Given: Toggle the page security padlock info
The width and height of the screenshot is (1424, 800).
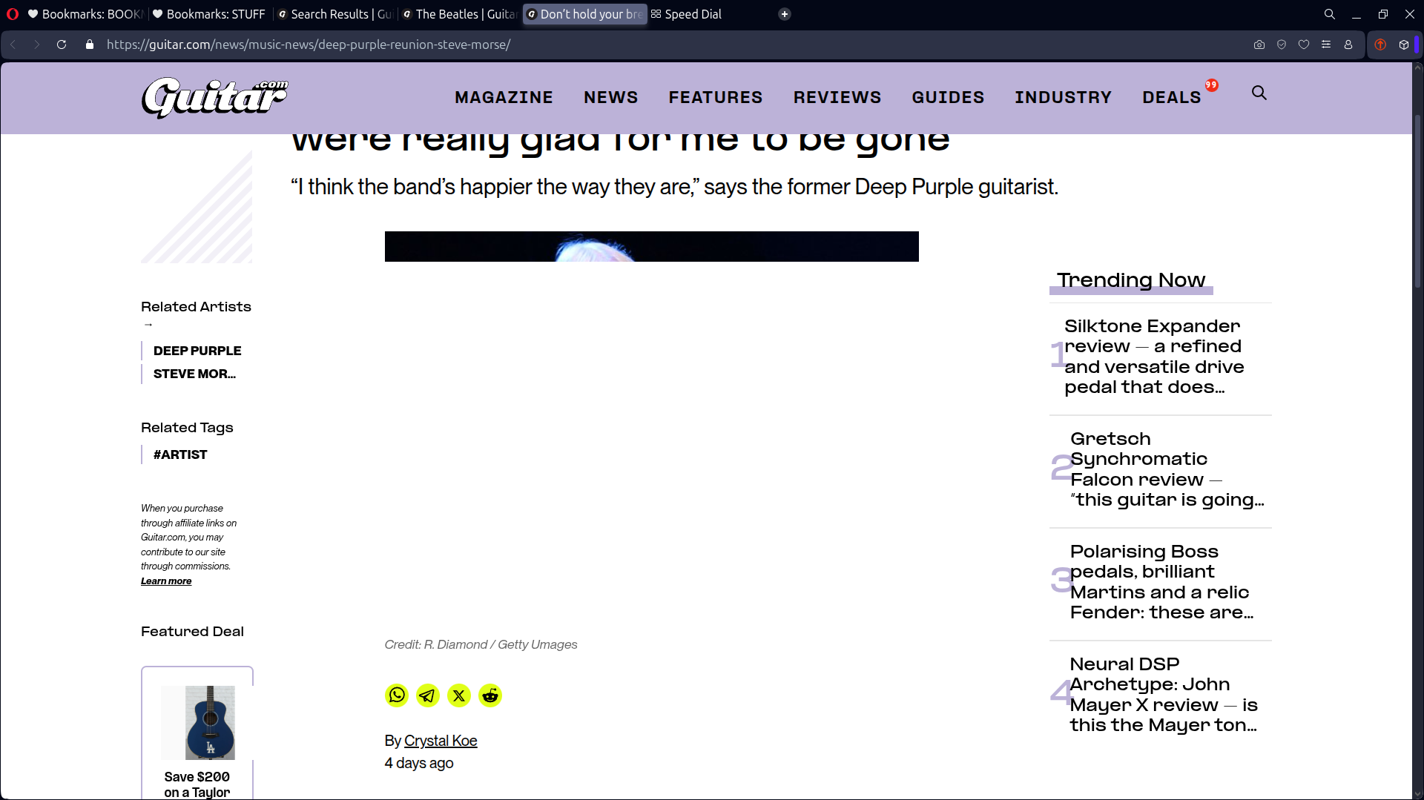Looking at the screenshot, I should (x=89, y=44).
